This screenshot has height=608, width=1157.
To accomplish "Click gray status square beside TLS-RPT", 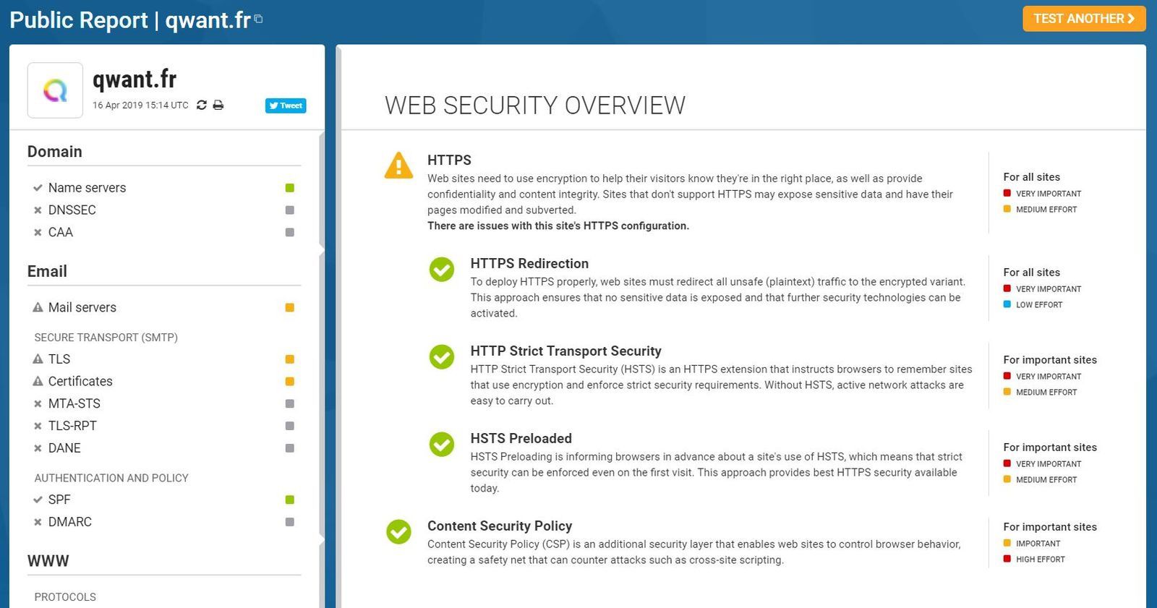I will click(290, 426).
